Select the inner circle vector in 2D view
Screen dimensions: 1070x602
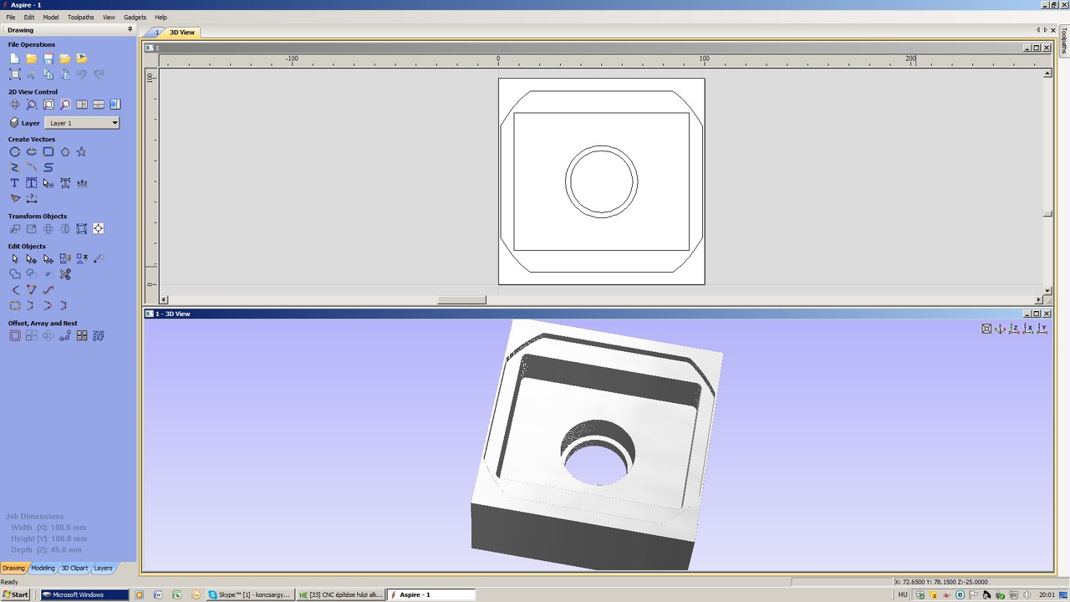602,181
